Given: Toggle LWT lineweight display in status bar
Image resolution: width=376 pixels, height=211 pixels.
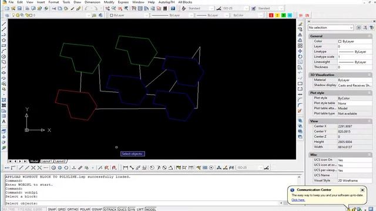Looking at the screenshot, I should coord(140,209).
